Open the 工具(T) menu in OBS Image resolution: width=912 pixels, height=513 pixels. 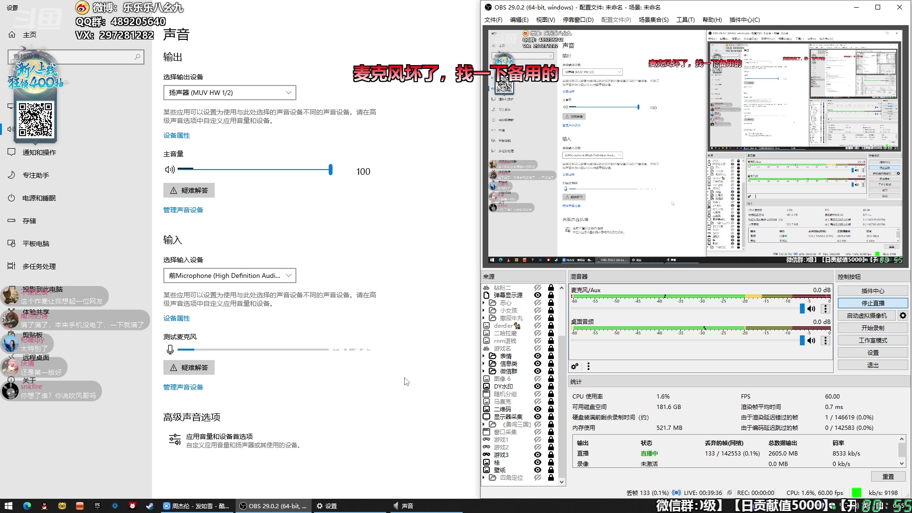click(x=685, y=20)
